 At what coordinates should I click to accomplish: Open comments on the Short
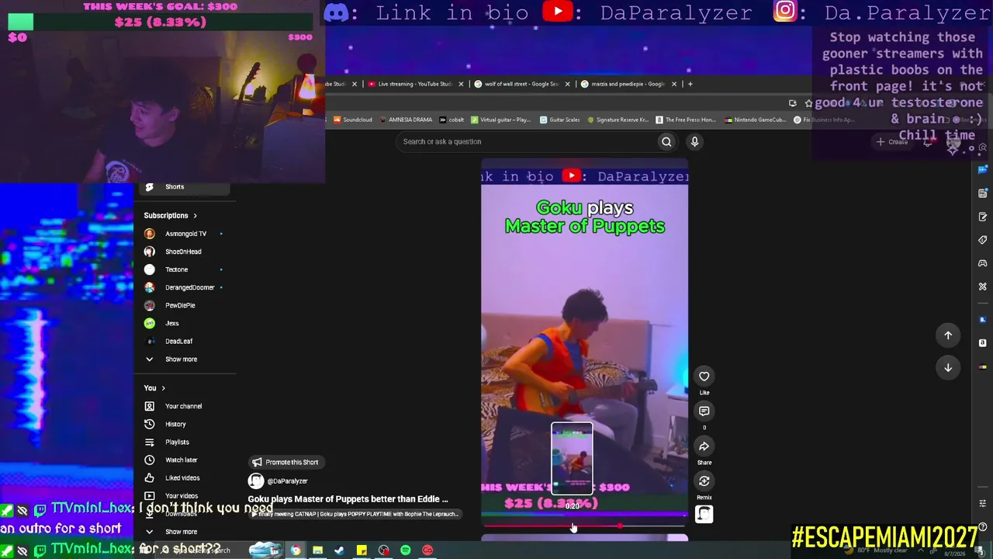click(704, 411)
